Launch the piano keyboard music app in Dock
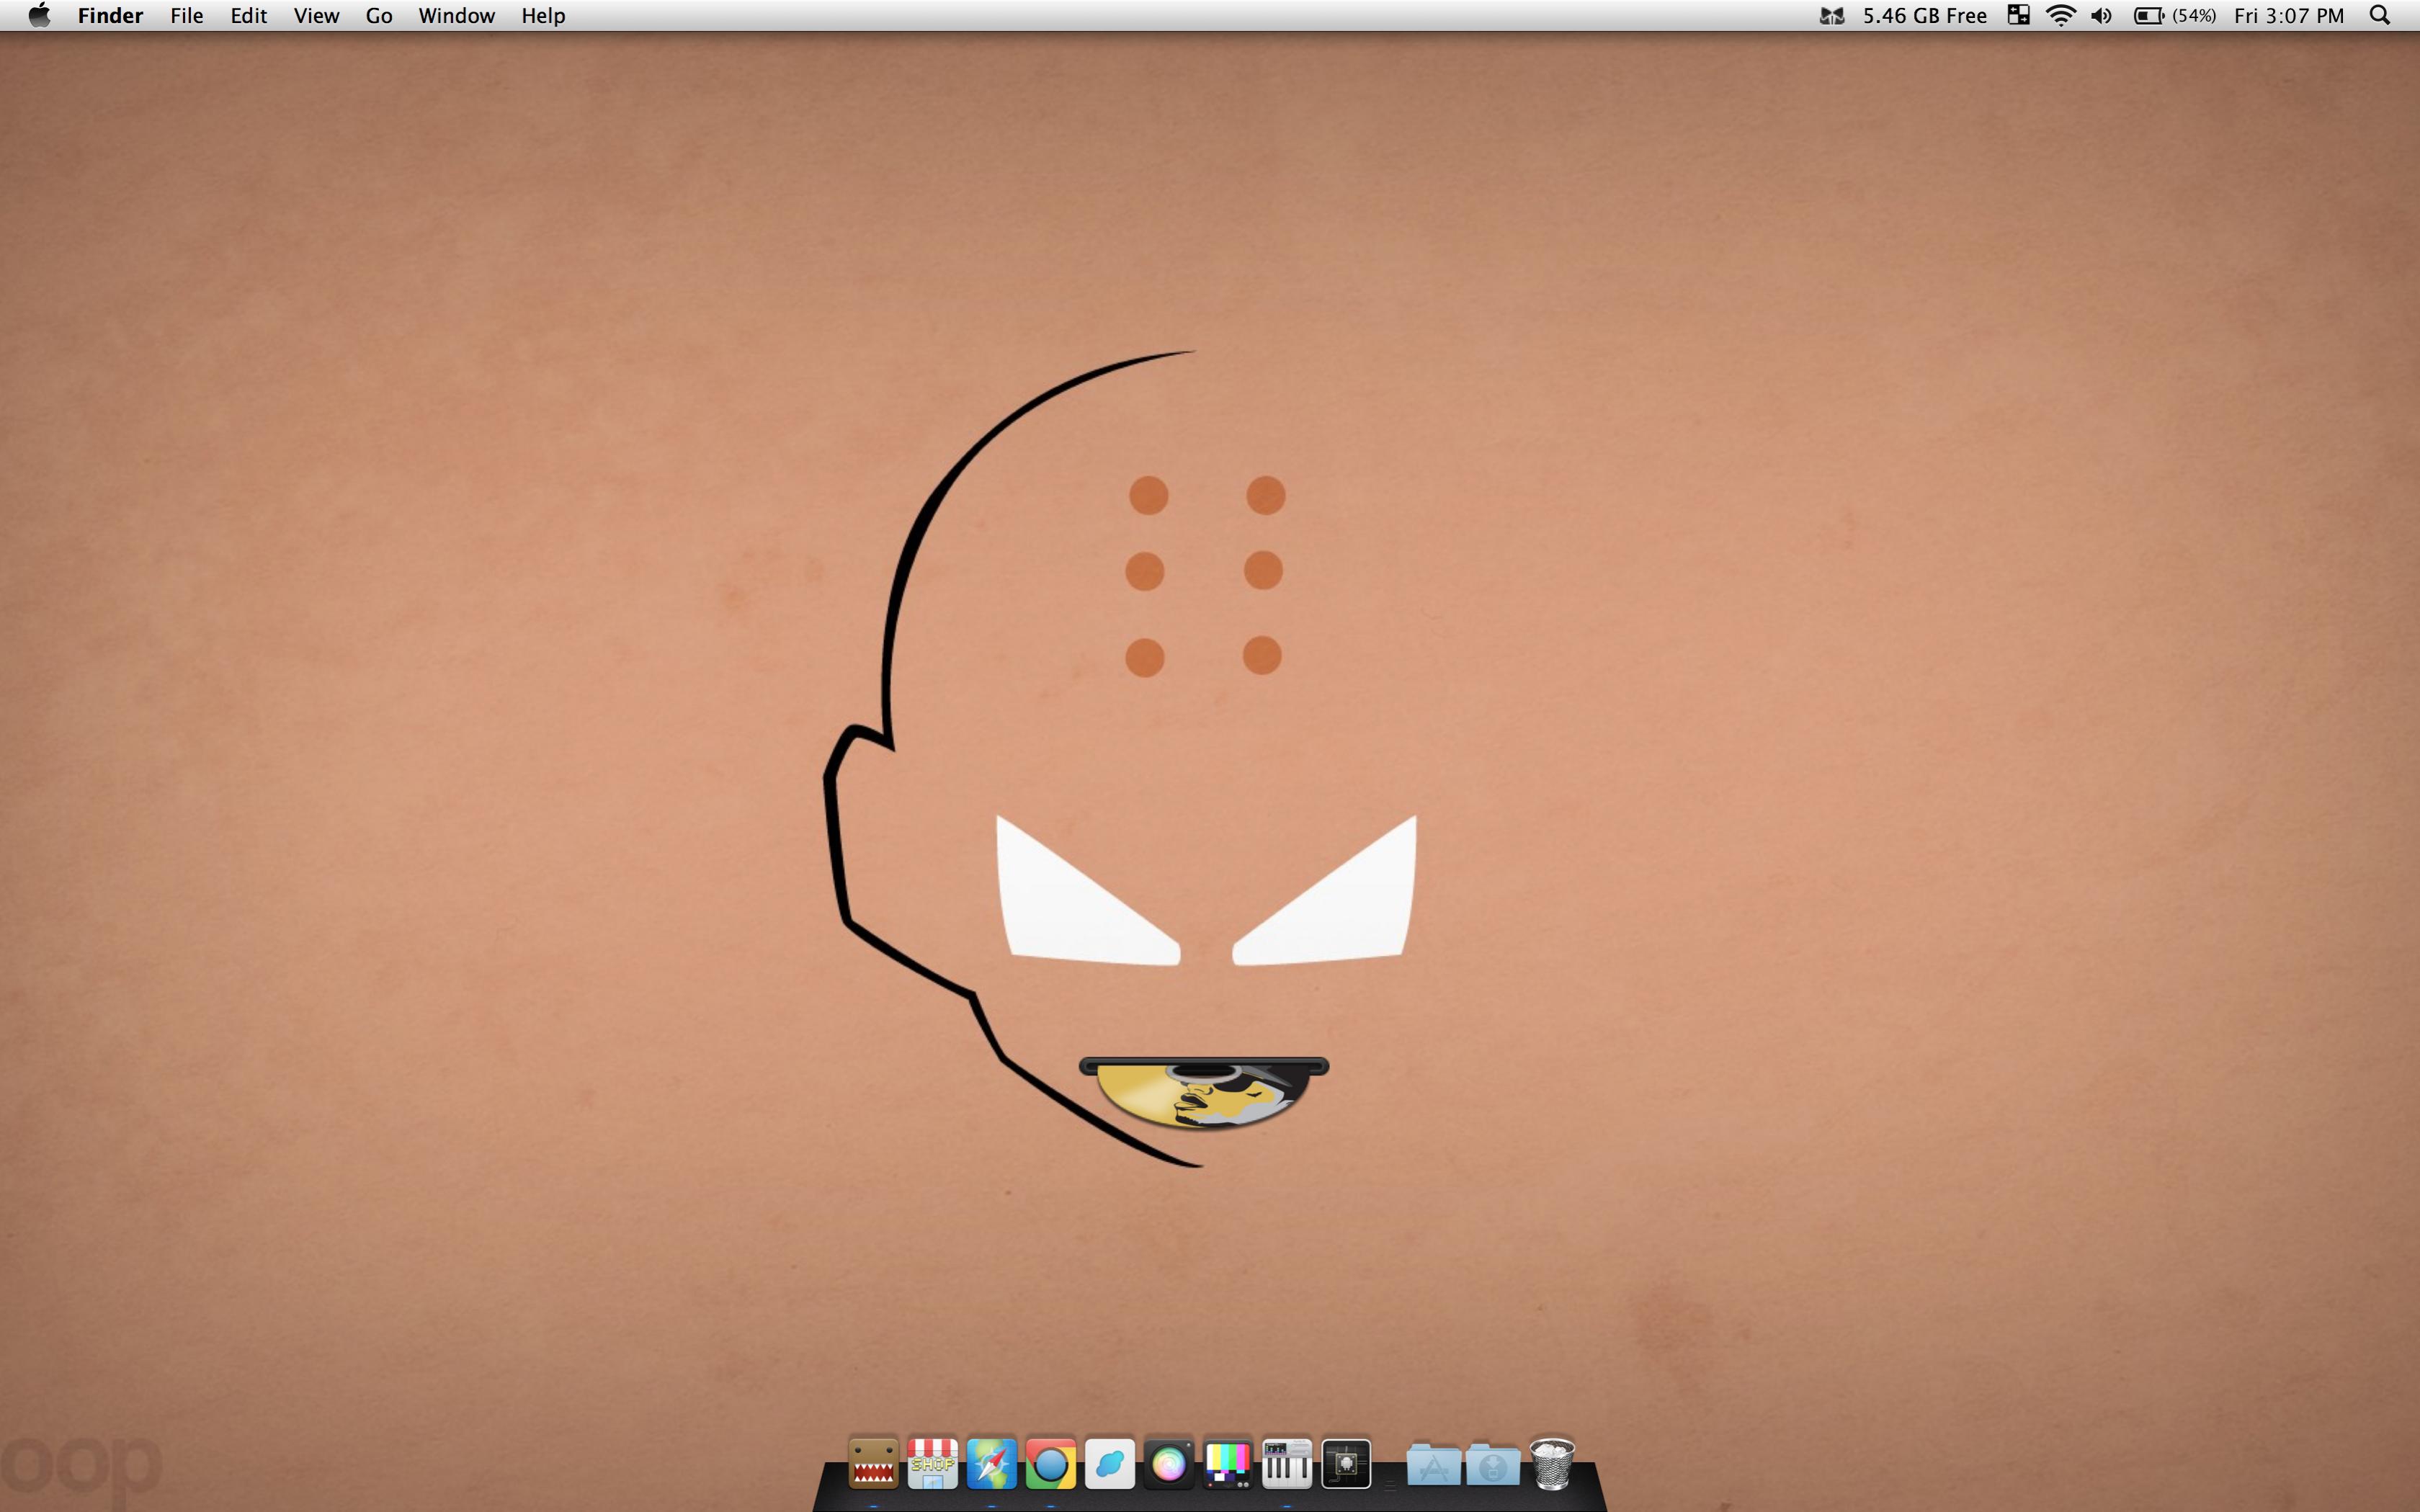This screenshot has width=2420, height=1512. pyautogui.click(x=1286, y=1463)
